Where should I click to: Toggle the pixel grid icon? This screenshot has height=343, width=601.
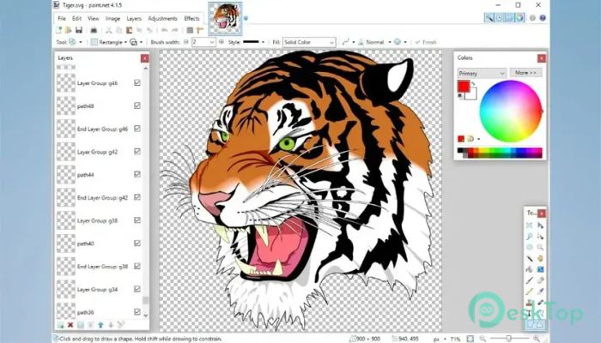190,30
